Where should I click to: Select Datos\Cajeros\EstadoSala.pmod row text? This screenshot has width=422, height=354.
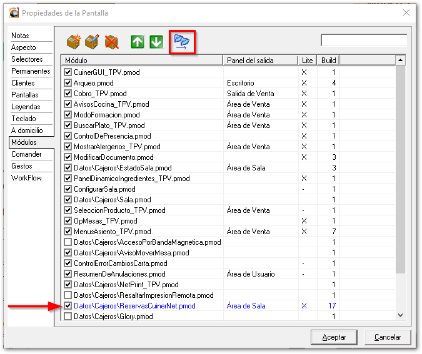(123, 168)
